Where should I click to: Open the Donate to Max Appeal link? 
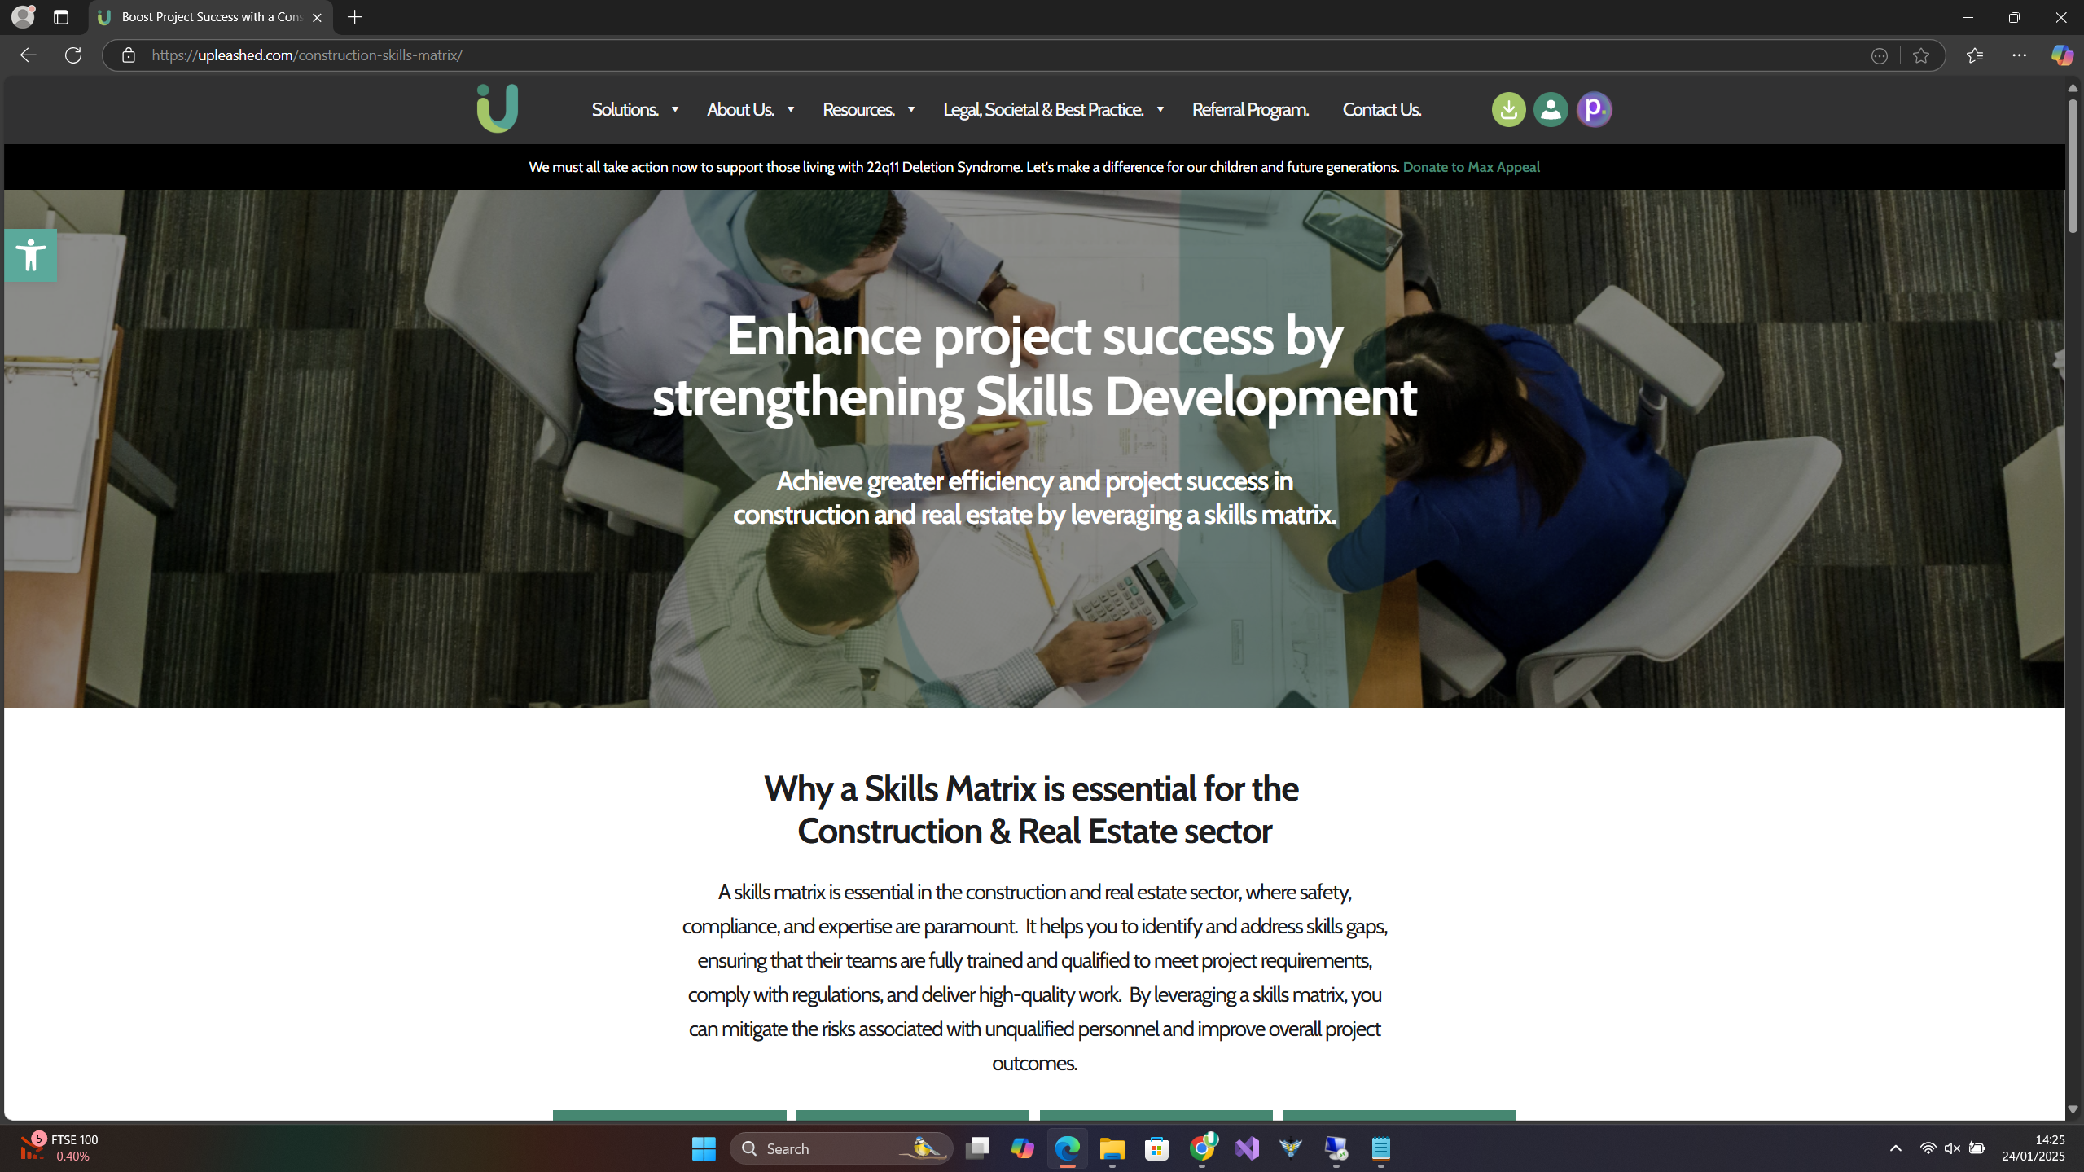(x=1471, y=166)
